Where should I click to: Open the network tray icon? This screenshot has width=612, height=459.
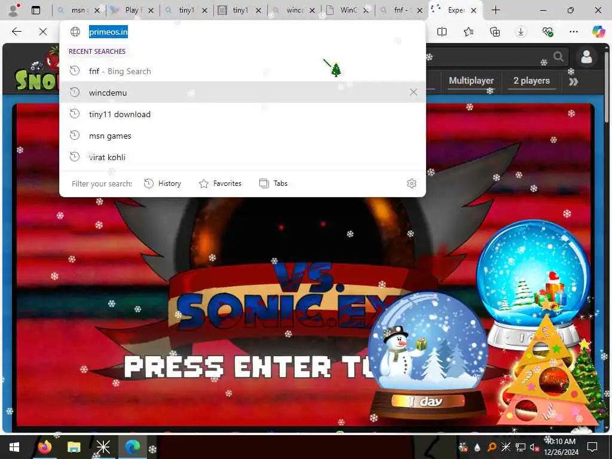tap(521, 447)
